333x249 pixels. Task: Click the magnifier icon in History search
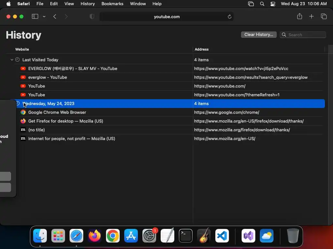[x=284, y=35]
